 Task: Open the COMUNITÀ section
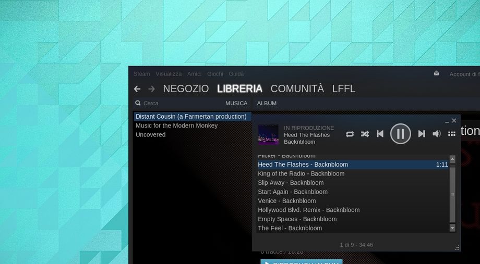click(x=297, y=89)
